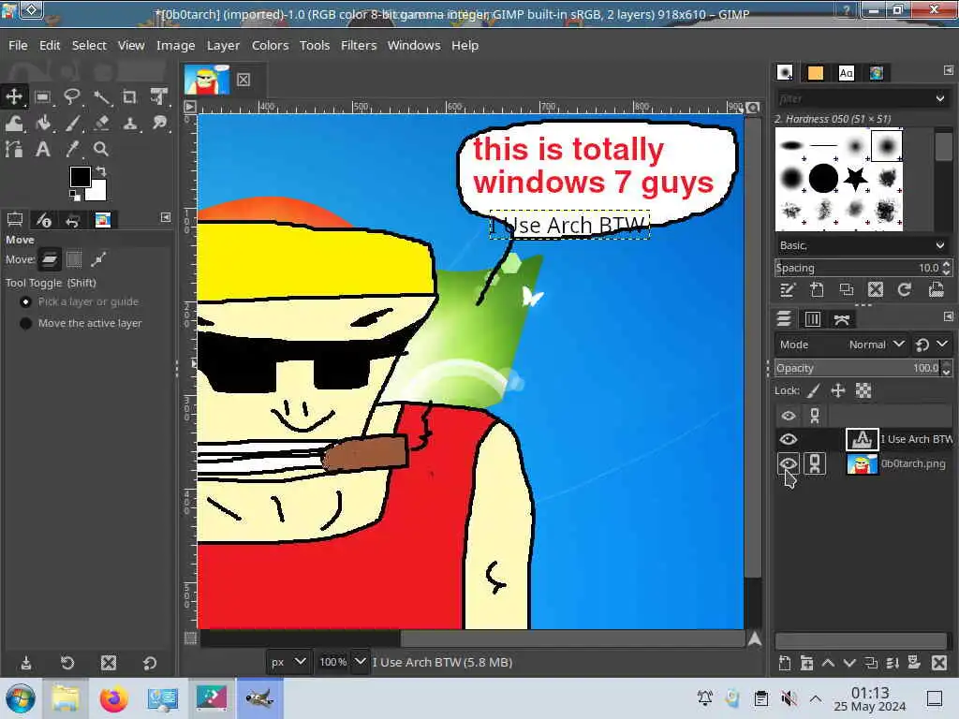Select the Unified Transform tool

tap(159, 96)
